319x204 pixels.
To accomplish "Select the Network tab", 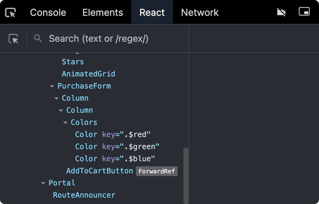I will (200, 13).
